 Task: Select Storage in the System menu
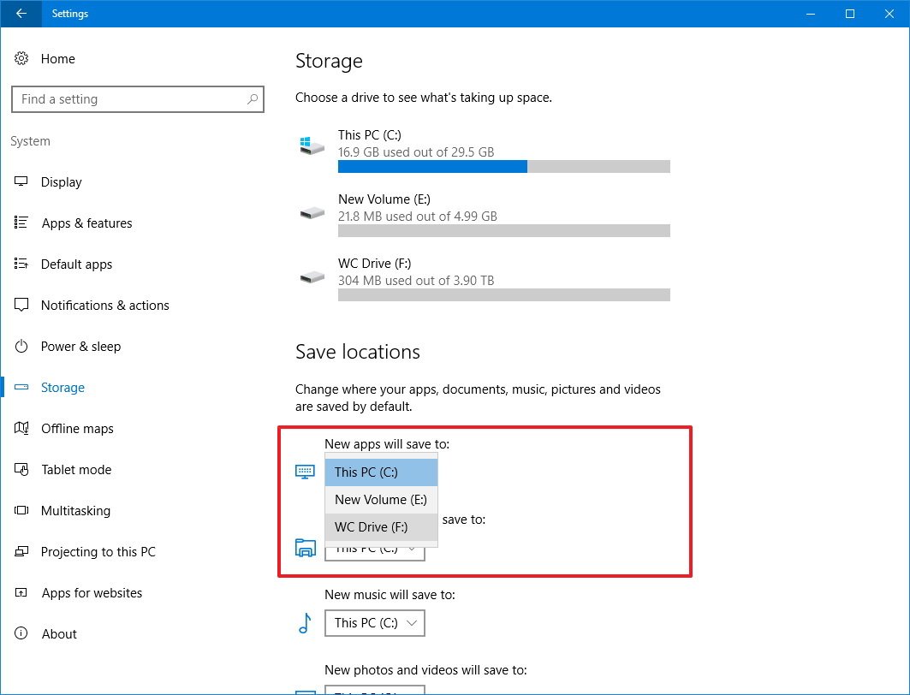62,387
